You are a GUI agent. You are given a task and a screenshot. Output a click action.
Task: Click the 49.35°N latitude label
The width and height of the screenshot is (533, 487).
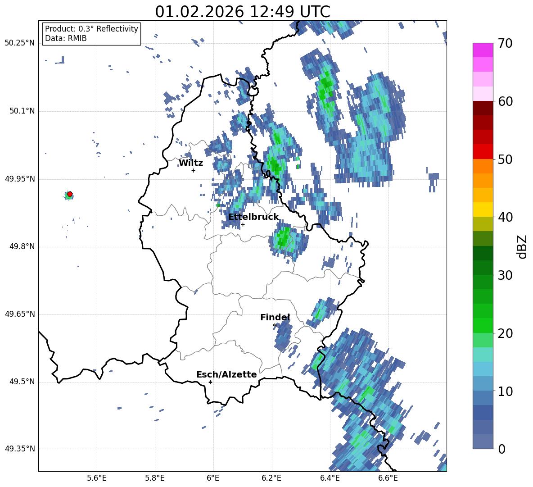pyautogui.click(x=20, y=449)
